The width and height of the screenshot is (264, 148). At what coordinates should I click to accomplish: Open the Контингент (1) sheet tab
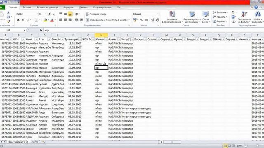click(18, 142)
